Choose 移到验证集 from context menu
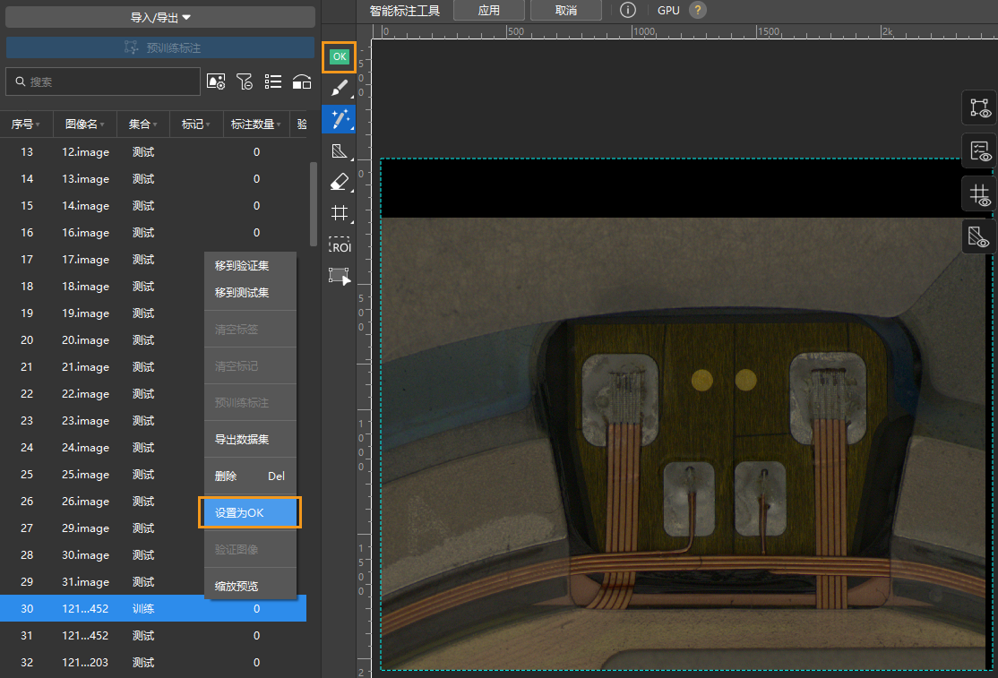998x678 pixels. (250, 266)
